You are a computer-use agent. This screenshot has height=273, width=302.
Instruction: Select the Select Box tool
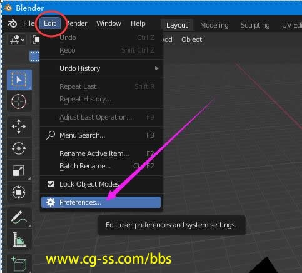click(x=19, y=80)
